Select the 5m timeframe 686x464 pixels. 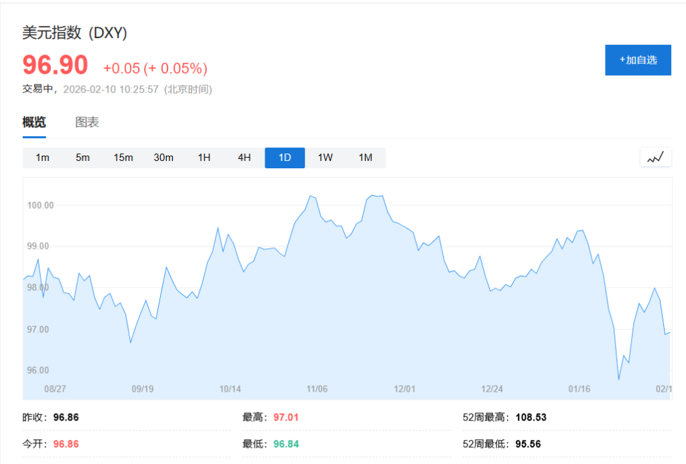tap(82, 157)
